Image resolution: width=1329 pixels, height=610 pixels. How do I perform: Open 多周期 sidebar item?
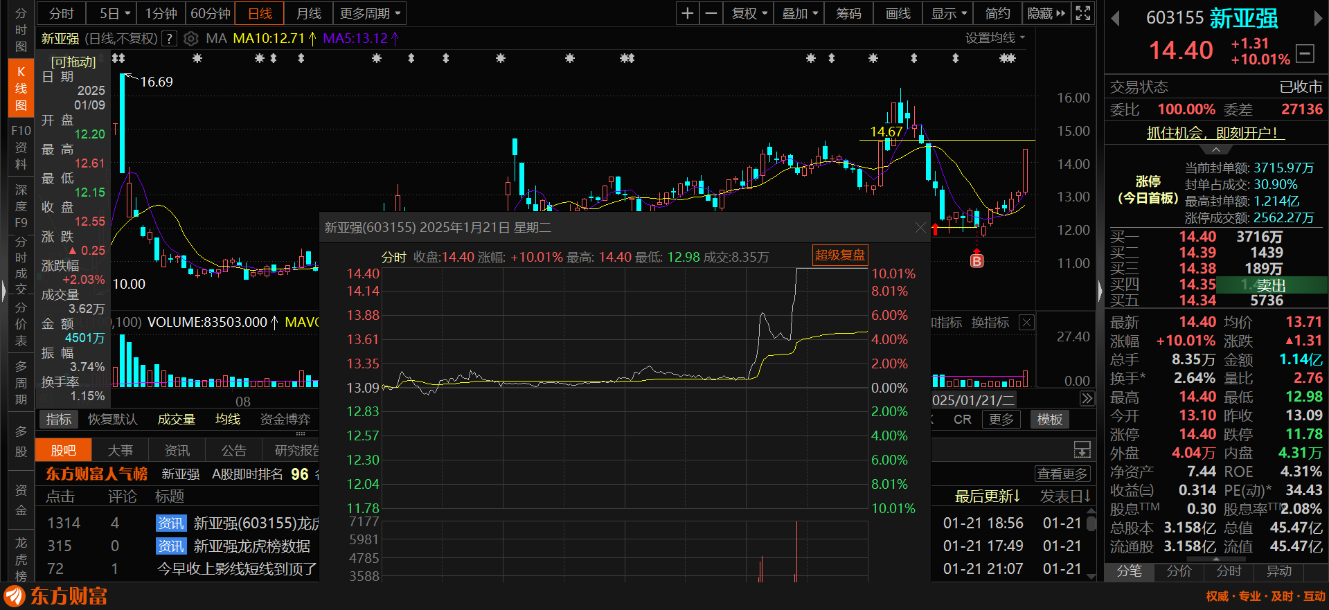click(x=21, y=383)
